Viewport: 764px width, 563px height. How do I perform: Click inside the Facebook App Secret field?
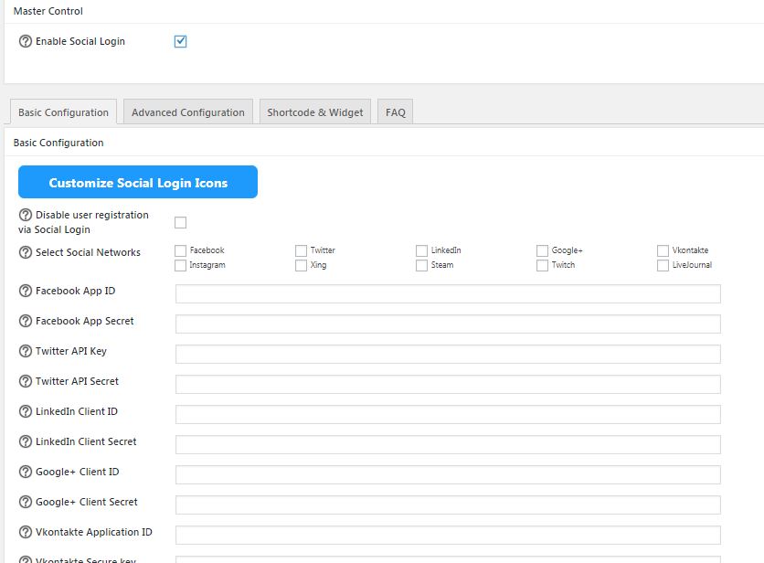[447, 322]
